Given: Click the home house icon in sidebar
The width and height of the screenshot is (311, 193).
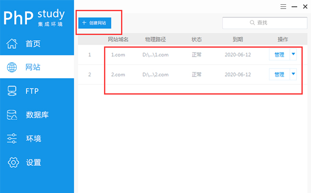Looking at the screenshot, I should point(12,43).
